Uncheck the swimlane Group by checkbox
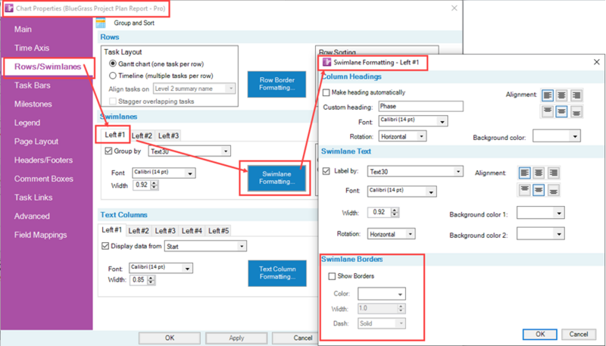 point(108,151)
